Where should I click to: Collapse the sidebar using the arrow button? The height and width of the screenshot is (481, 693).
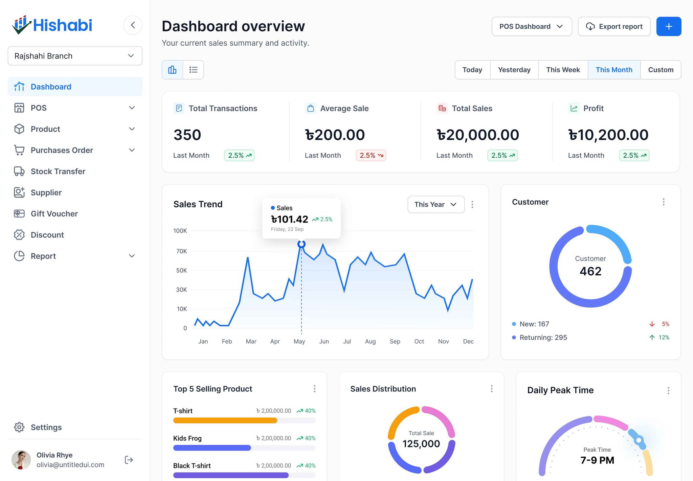(133, 25)
